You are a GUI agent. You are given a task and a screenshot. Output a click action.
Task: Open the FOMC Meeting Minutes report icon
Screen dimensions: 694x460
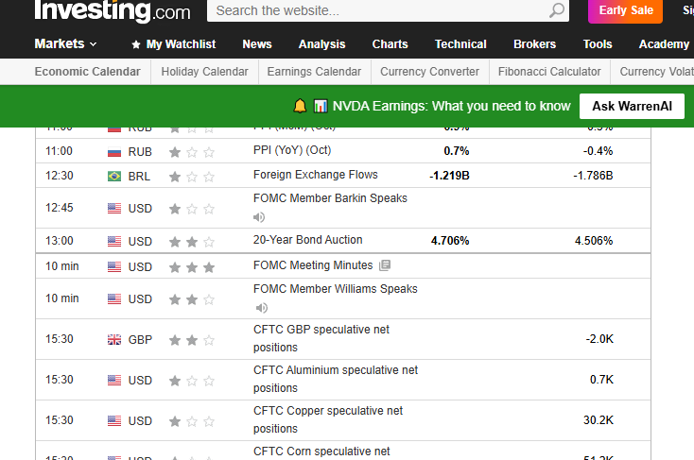[x=385, y=264]
